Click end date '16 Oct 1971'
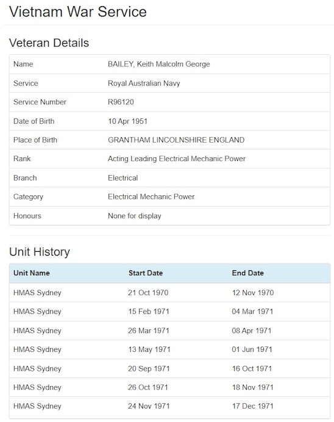Screen dimensions: 334x422 pos(252,368)
